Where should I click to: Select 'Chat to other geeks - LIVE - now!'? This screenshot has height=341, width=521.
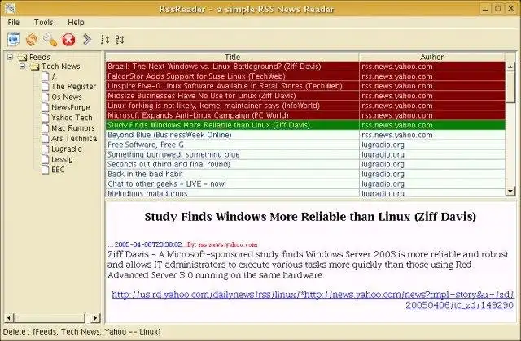coord(305,183)
